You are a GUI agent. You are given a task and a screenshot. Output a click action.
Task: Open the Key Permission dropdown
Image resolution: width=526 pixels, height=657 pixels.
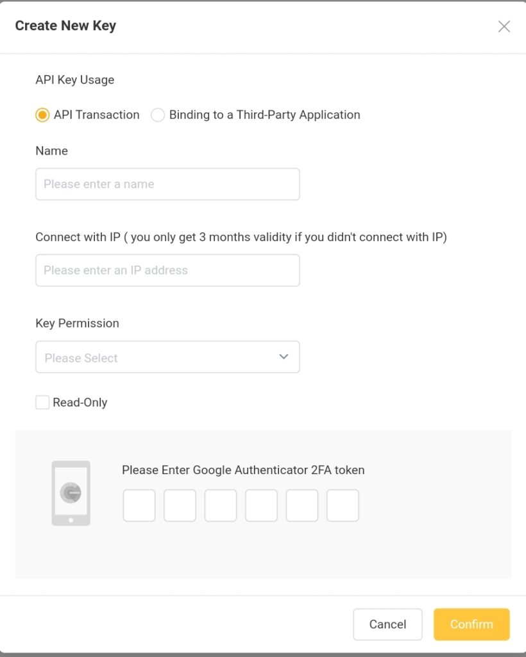coord(167,357)
